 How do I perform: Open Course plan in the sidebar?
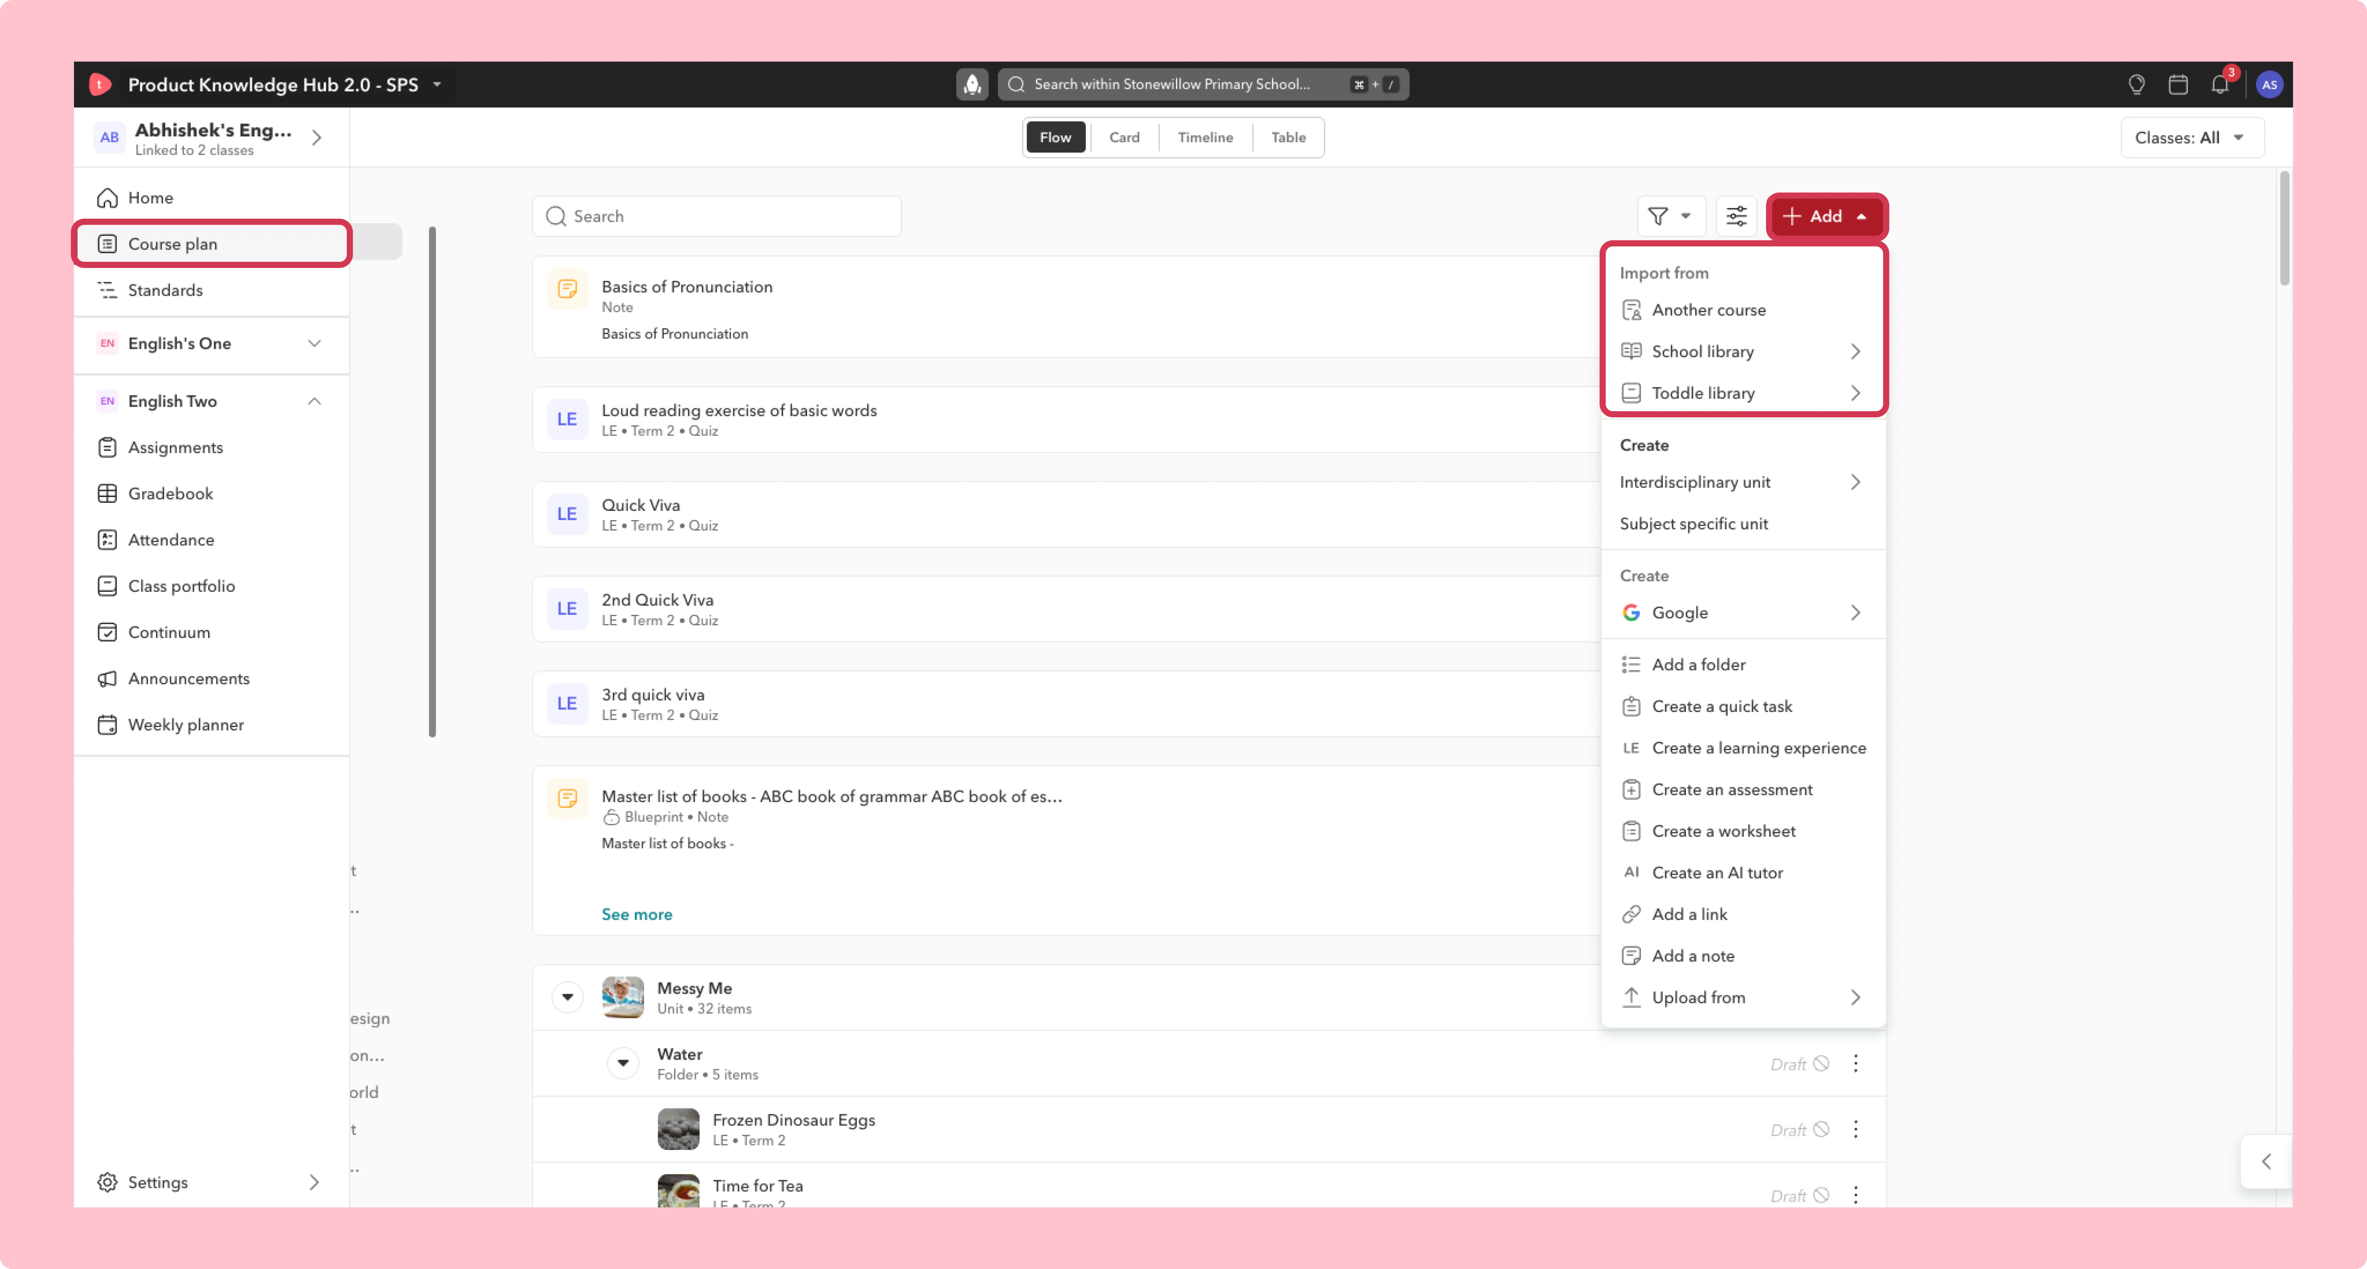[x=212, y=244]
